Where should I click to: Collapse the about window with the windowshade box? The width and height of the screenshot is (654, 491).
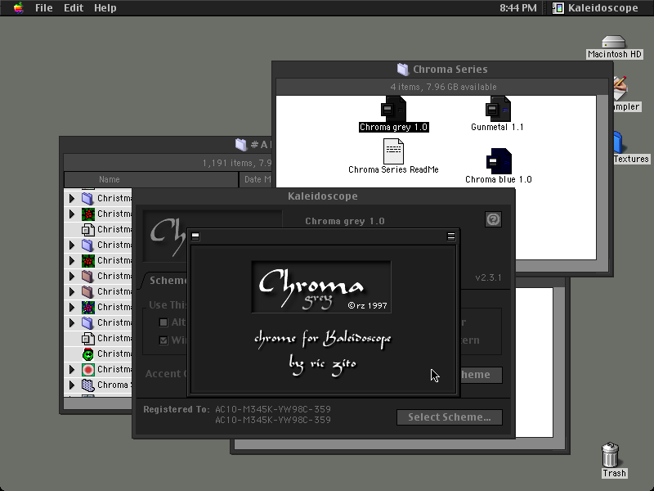(x=451, y=236)
